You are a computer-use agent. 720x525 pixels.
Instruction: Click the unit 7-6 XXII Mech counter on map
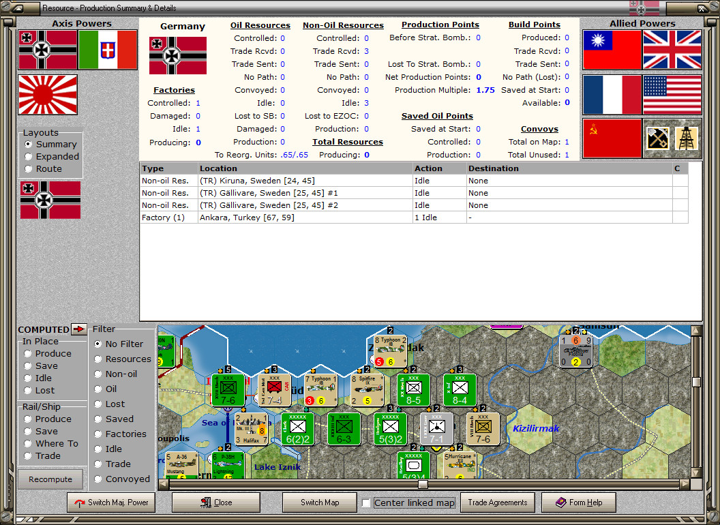click(x=228, y=390)
